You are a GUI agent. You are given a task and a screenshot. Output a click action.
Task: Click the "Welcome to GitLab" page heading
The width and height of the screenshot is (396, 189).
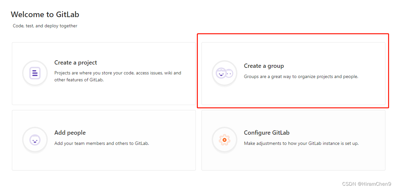[45, 14]
